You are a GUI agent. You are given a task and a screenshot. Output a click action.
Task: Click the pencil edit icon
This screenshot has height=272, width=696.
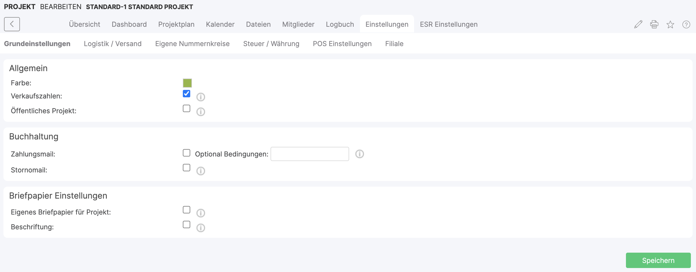638,24
